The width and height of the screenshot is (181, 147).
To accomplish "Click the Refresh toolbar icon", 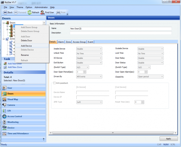I will pyautogui.click(x=30, y=12).
